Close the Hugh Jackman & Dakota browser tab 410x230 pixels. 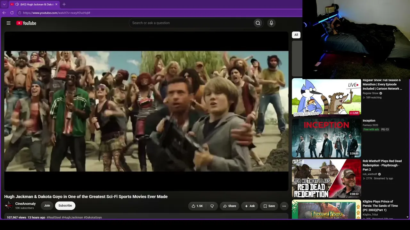pos(56,4)
